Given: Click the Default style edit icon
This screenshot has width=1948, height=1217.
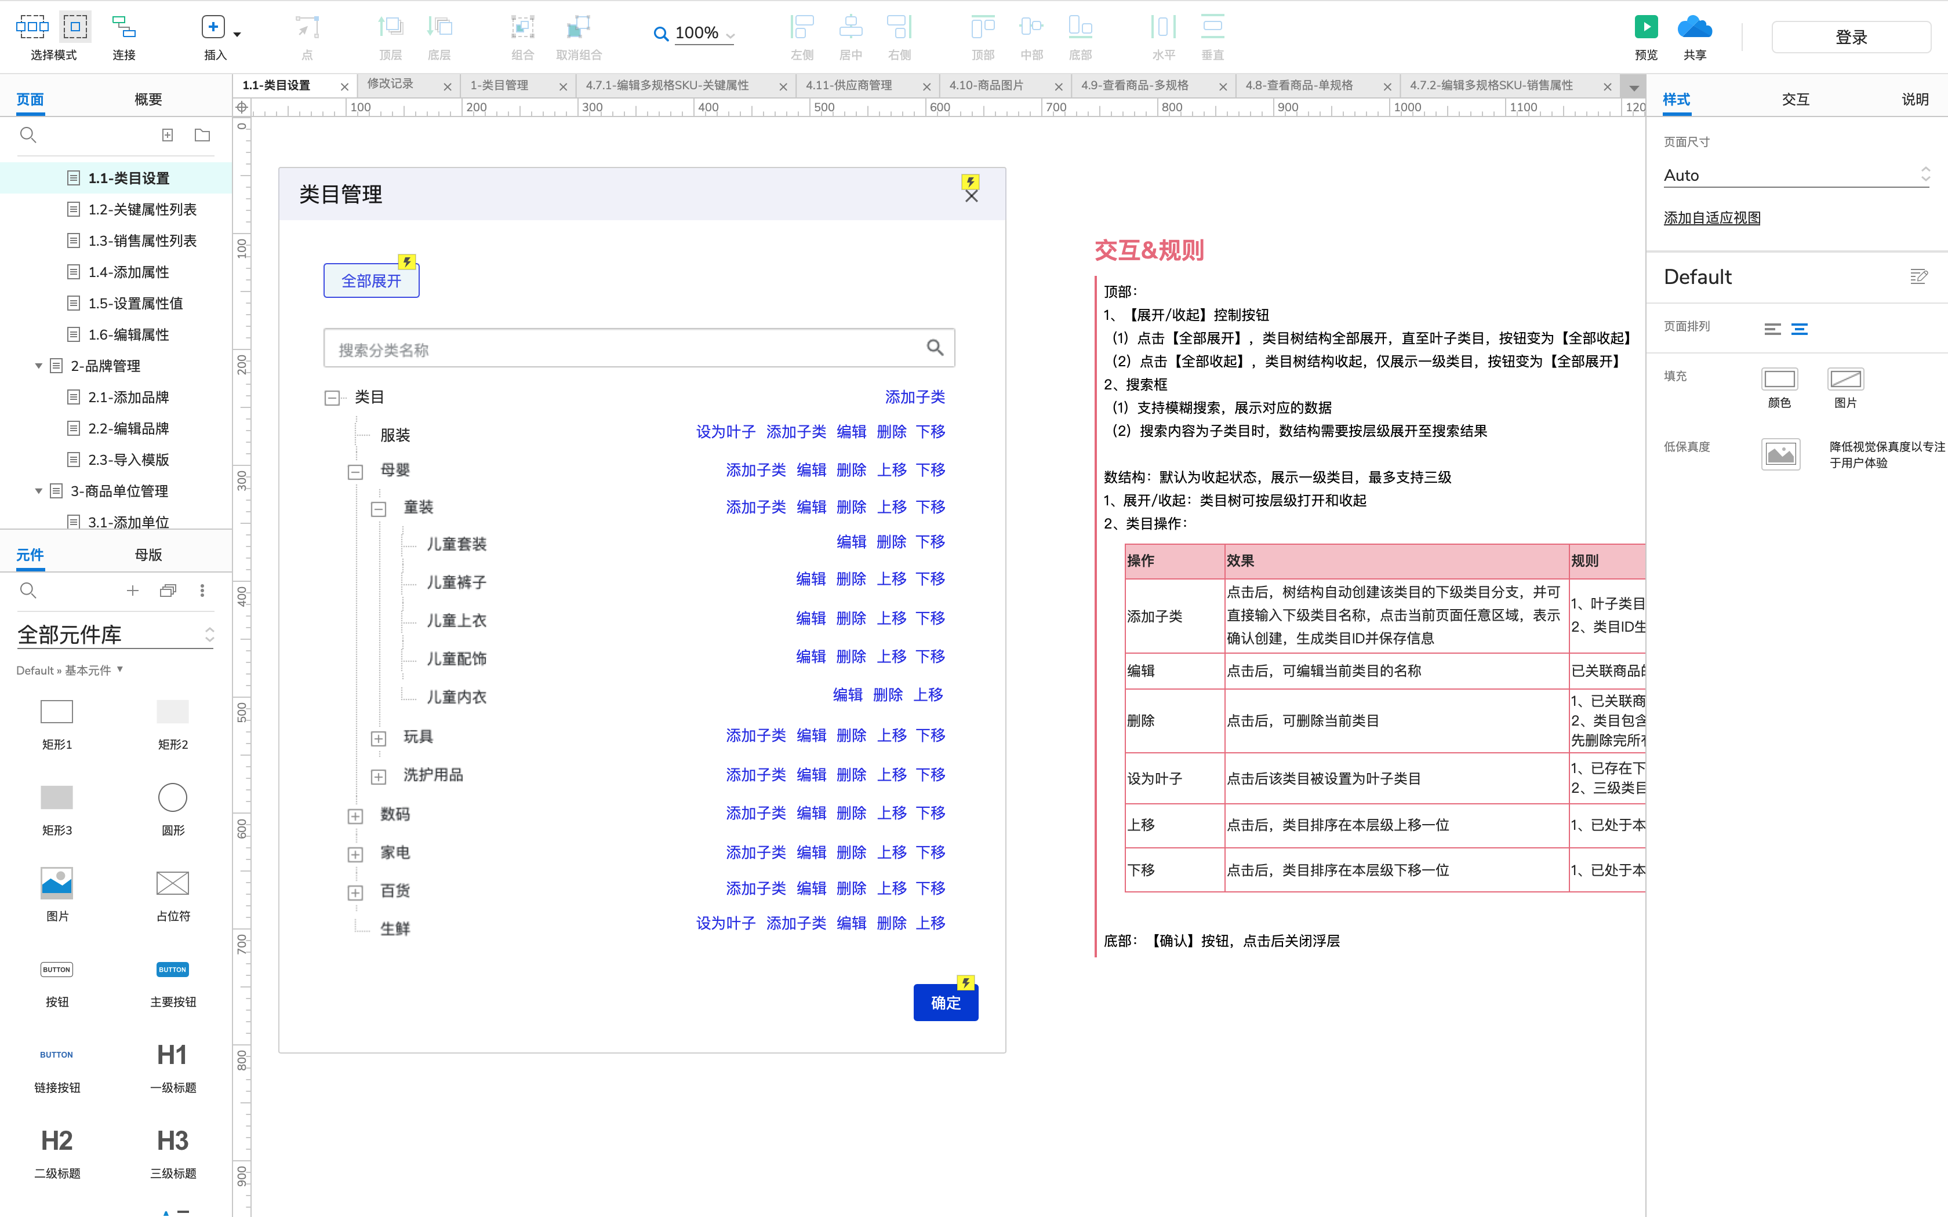Looking at the screenshot, I should point(1918,277).
